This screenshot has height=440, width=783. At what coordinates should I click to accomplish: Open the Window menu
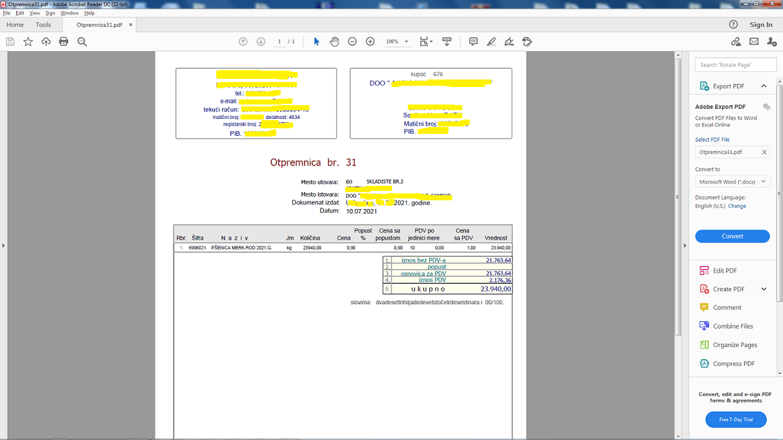point(70,13)
